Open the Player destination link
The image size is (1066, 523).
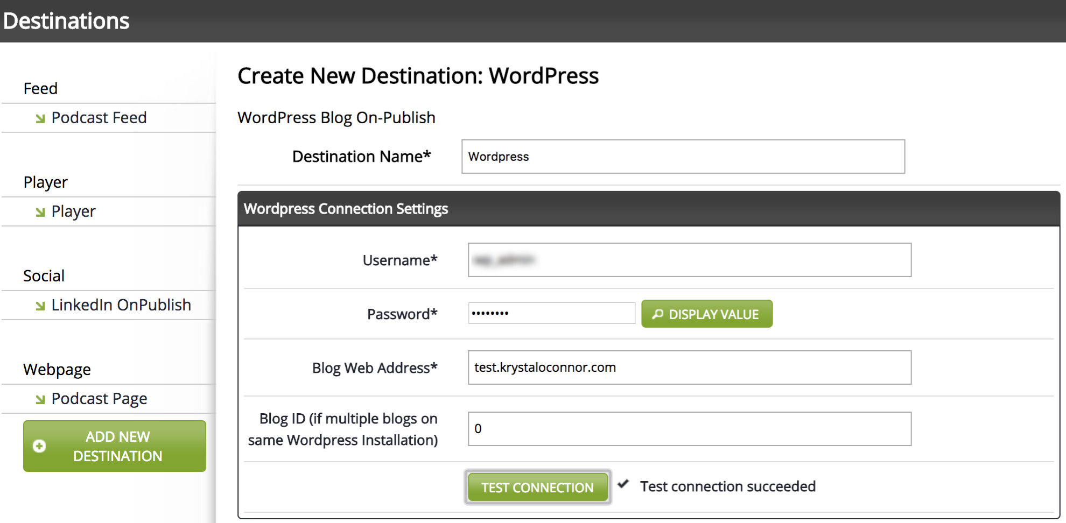click(x=73, y=211)
